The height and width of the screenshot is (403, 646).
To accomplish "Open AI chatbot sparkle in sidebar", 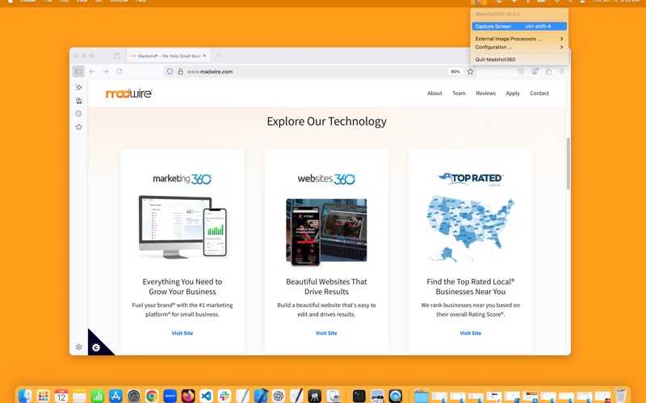I will pyautogui.click(x=78, y=87).
